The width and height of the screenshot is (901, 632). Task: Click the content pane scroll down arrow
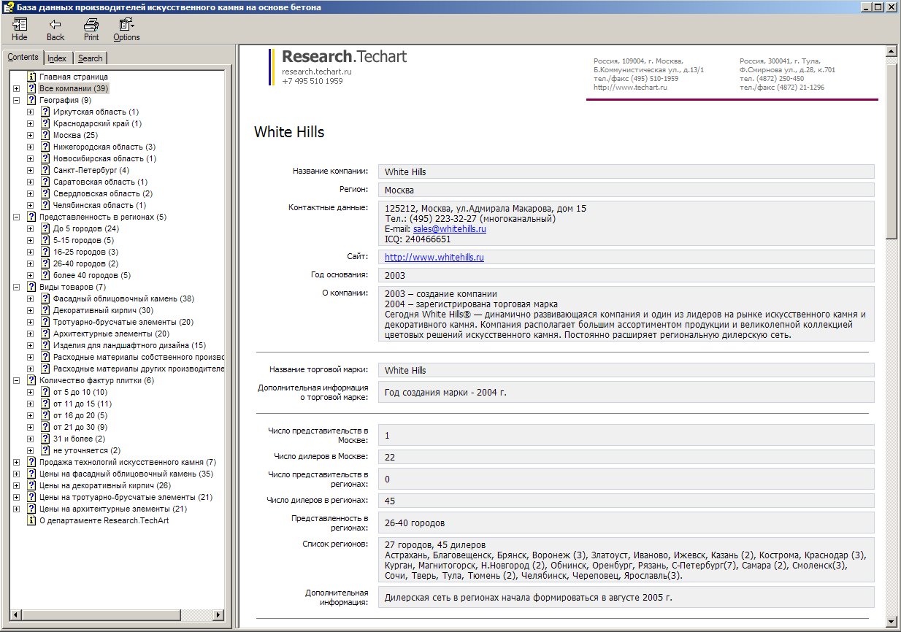[891, 621]
